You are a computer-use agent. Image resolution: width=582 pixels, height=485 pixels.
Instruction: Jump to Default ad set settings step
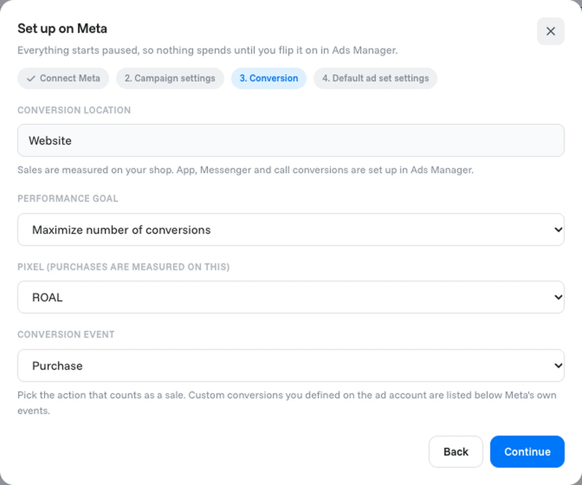375,78
